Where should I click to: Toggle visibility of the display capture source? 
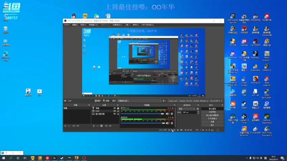(x=114, y=114)
